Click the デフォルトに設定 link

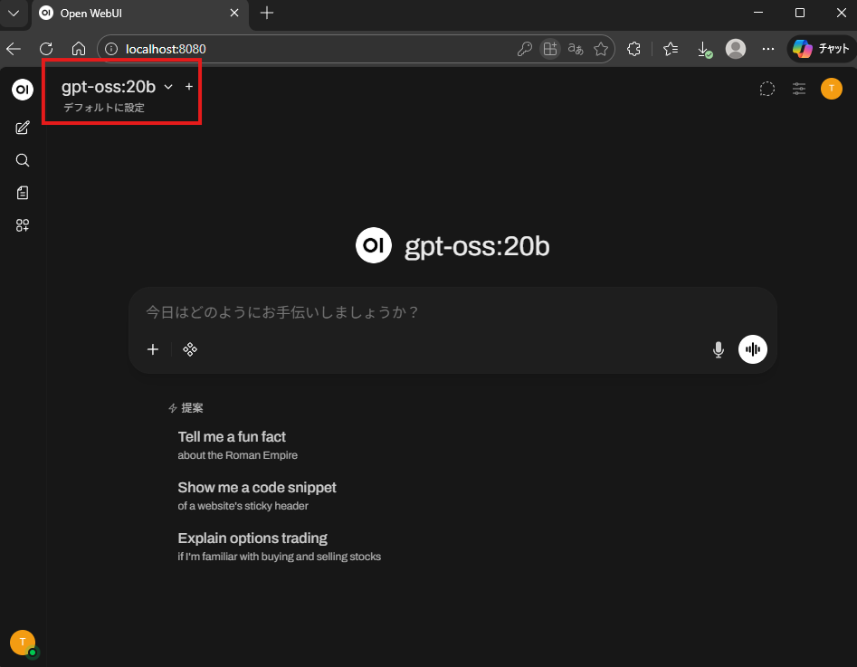click(x=104, y=108)
